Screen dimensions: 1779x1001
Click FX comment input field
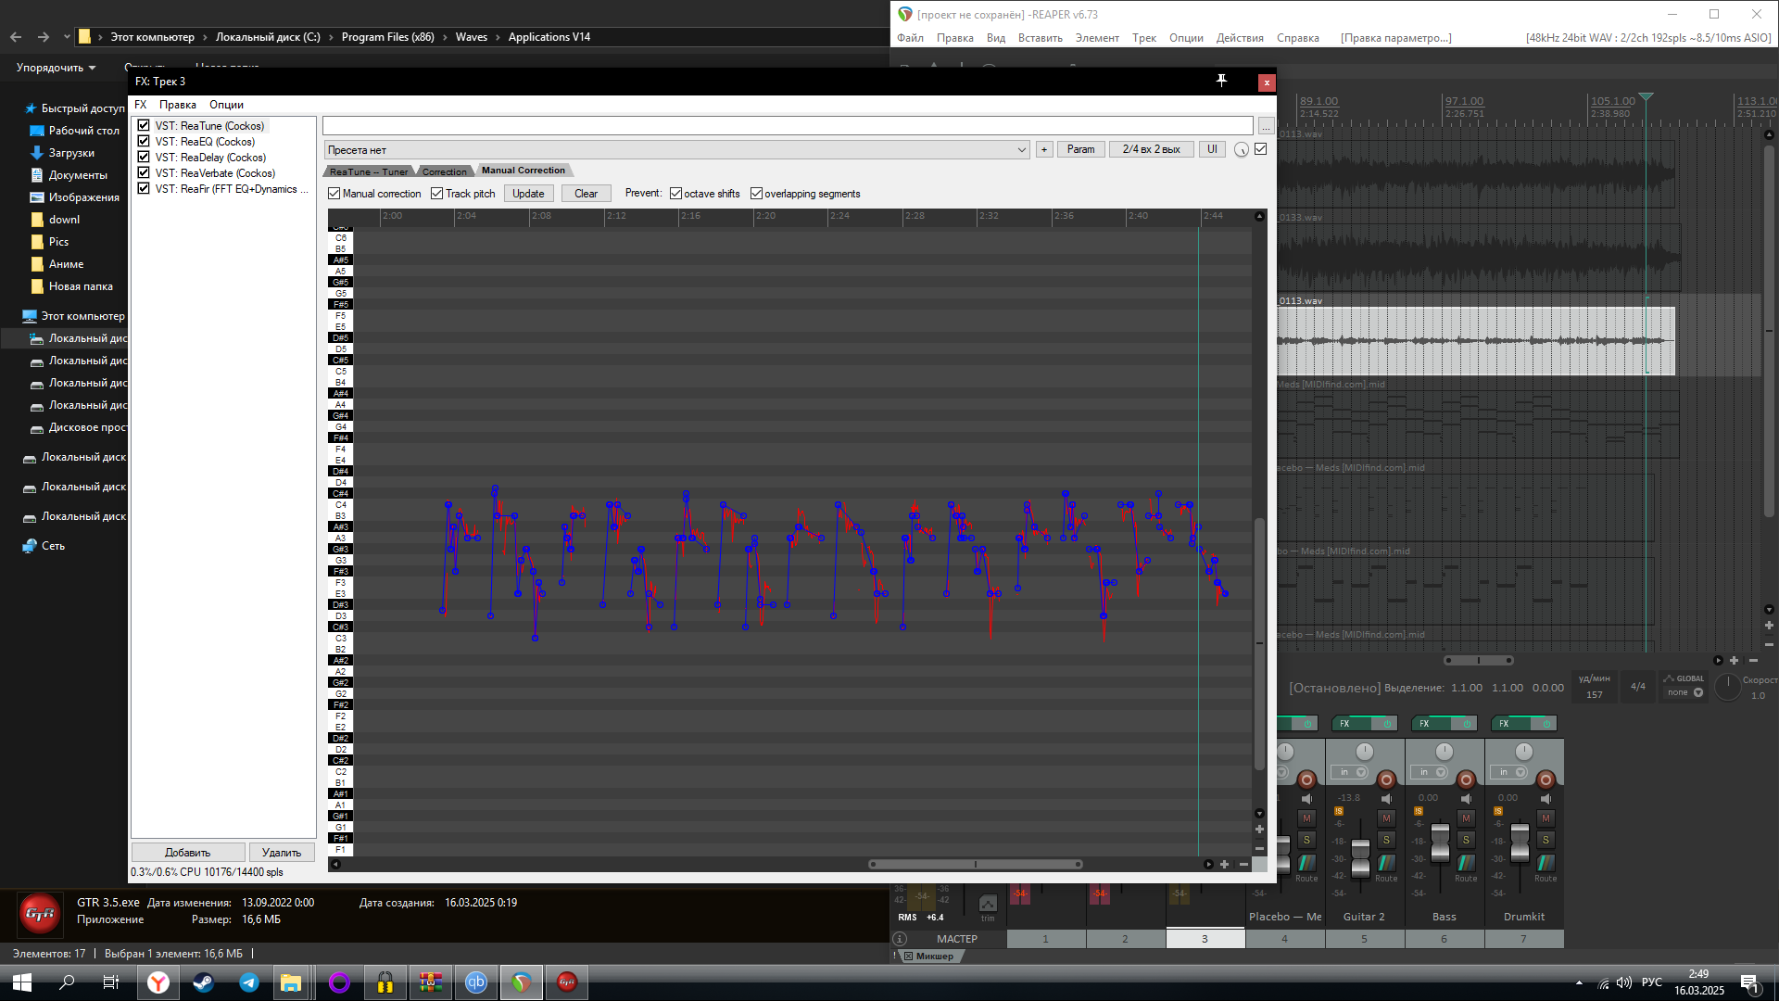[x=788, y=125]
